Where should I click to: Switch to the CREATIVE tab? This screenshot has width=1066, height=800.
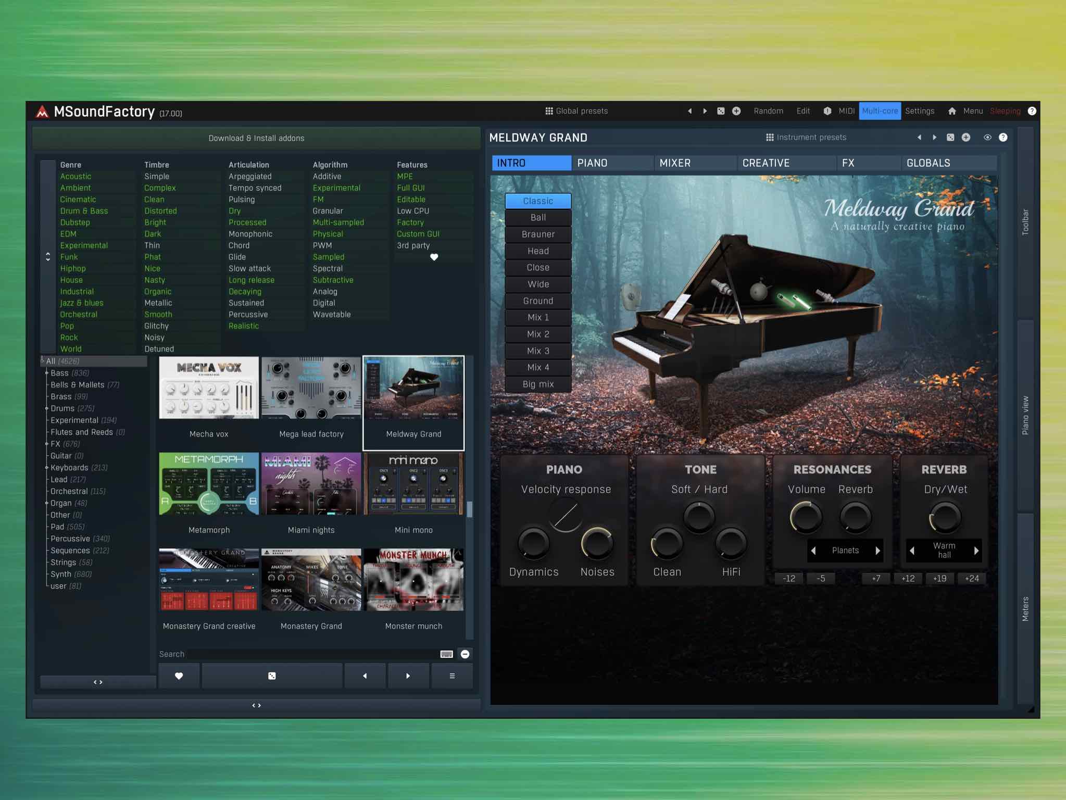787,163
